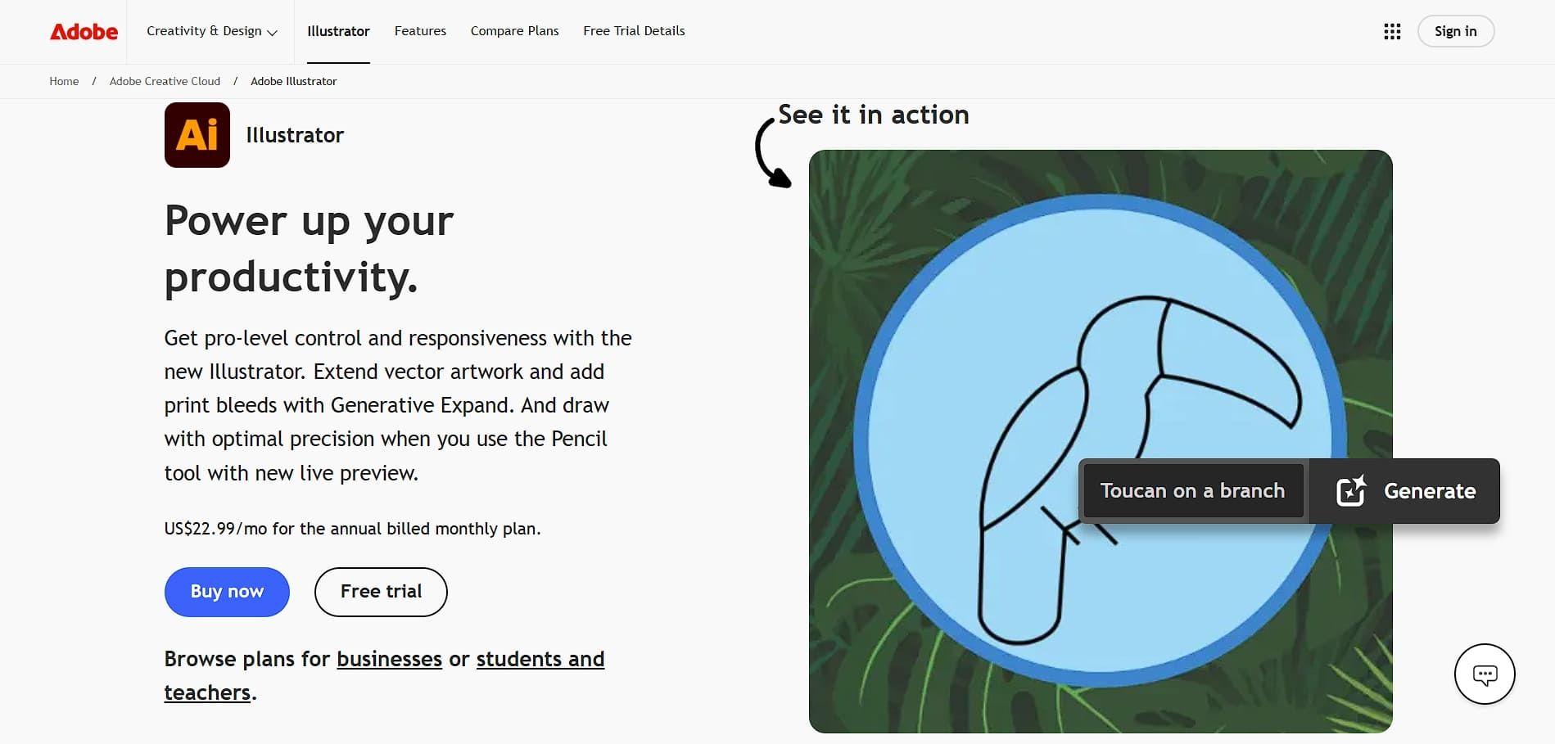
Task: Start a Free trial
Action: point(380,591)
